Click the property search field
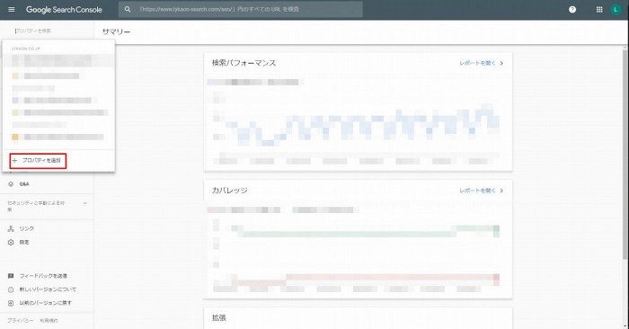This screenshot has height=329, width=629. pos(48,31)
